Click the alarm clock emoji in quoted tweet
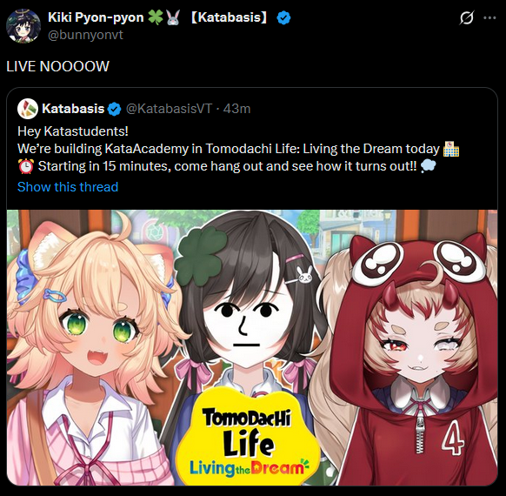The width and height of the screenshot is (506, 496). (25, 166)
